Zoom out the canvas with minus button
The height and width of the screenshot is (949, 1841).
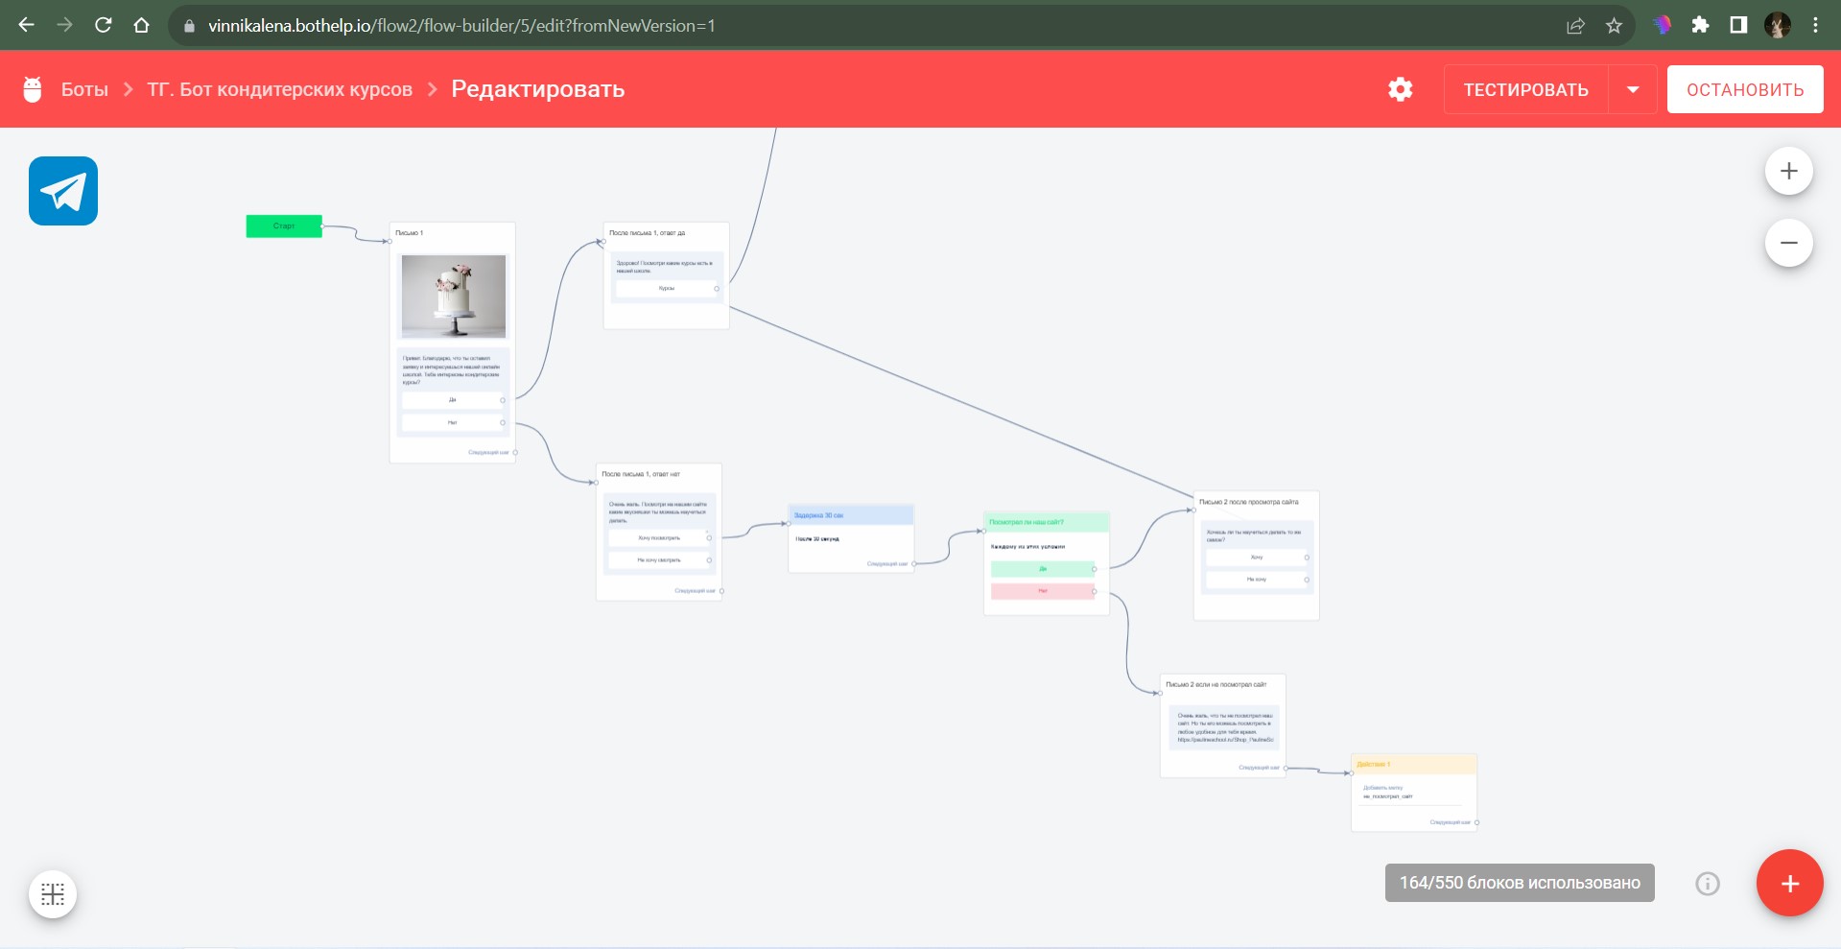(1788, 243)
